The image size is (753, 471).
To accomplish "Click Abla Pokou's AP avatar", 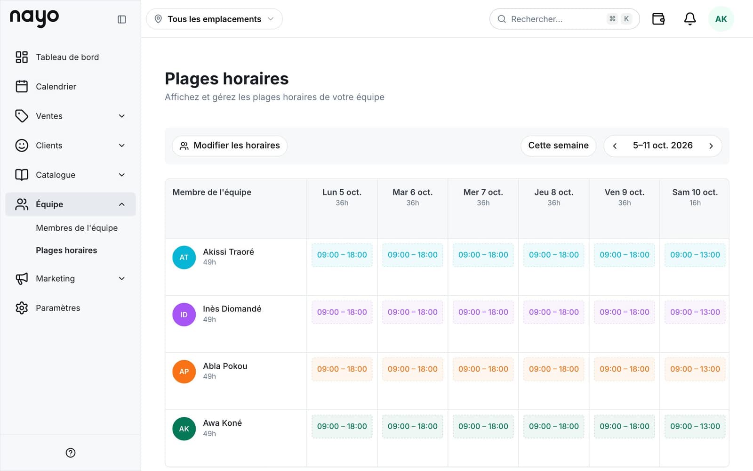I will [184, 371].
